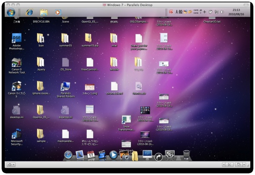255x175 pixels.
Task: Click the IME 'A' input mode indicator
Action: pos(177,12)
